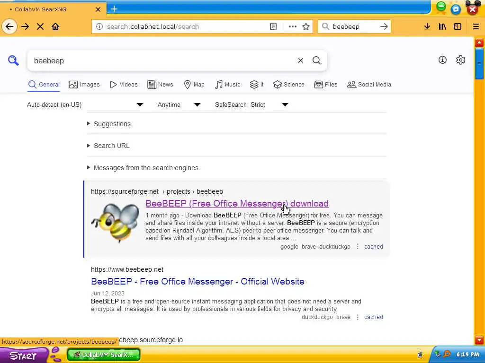Viewport: 485px width, 363px height.
Task: Open options dots for beebeep.net result
Action: point(358,317)
